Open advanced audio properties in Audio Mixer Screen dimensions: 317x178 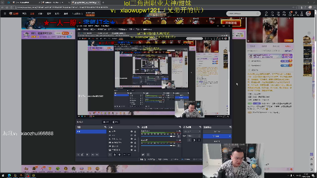click(143, 155)
